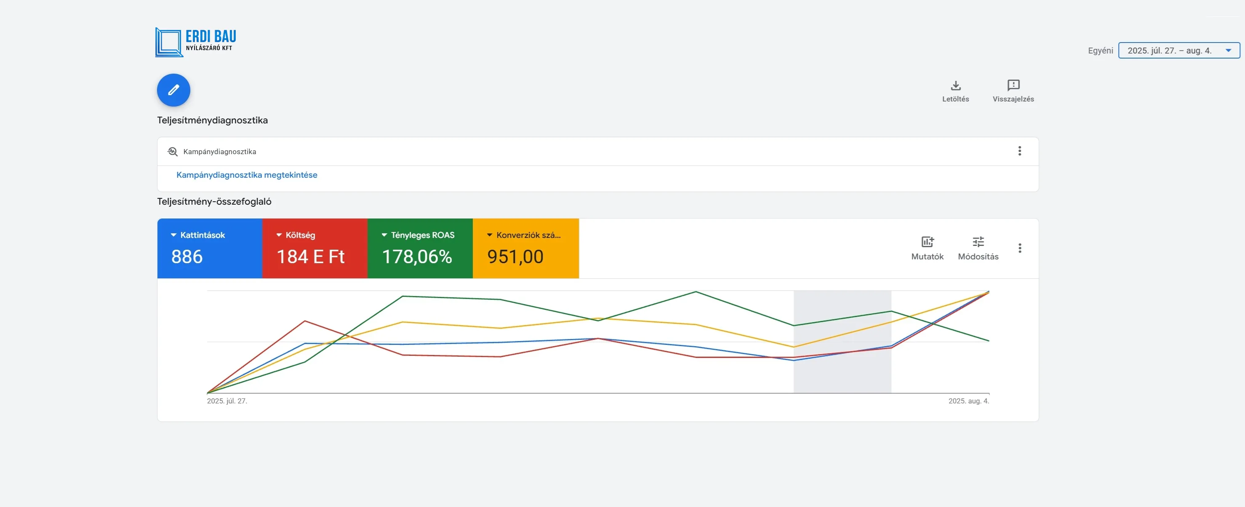This screenshot has width=1245, height=507.
Task: Click the 2025. júl. 27. axis label
Action: pos(227,401)
